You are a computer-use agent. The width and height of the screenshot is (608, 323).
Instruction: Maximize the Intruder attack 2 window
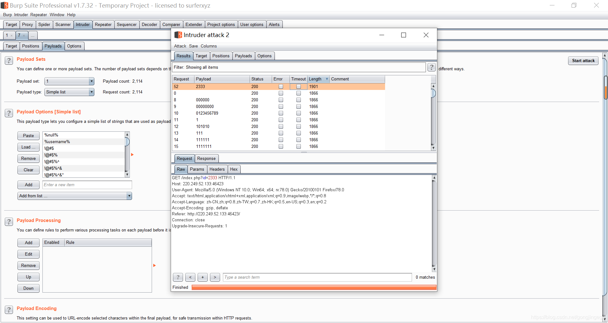click(403, 35)
